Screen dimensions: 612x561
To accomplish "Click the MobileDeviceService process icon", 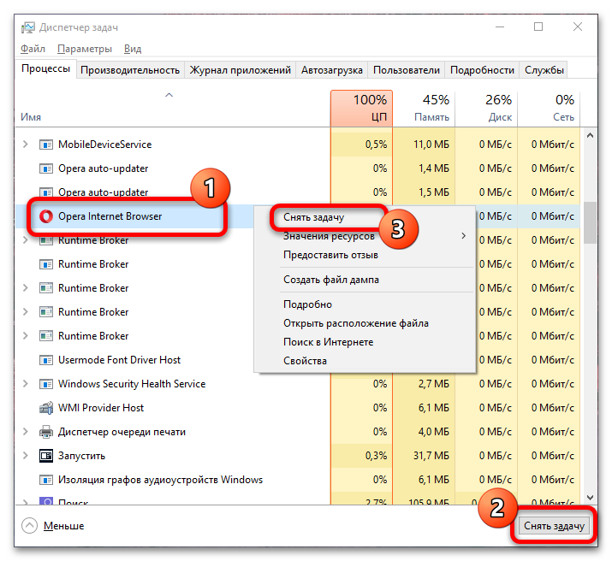I will (46, 145).
